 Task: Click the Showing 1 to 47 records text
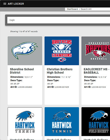coord(24,31)
